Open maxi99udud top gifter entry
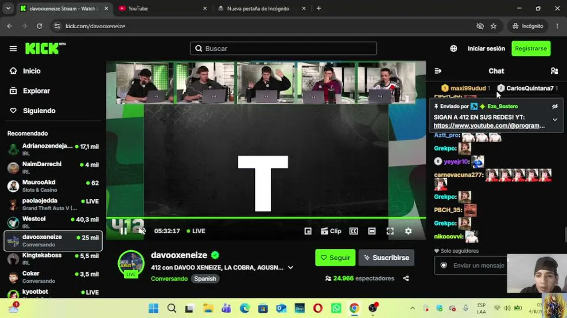 [466, 88]
